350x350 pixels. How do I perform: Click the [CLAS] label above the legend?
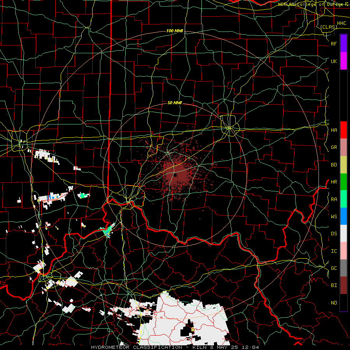tap(329, 27)
